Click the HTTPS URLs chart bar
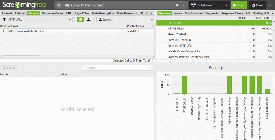This screenshot has height=140, width=275. tap(184, 85)
